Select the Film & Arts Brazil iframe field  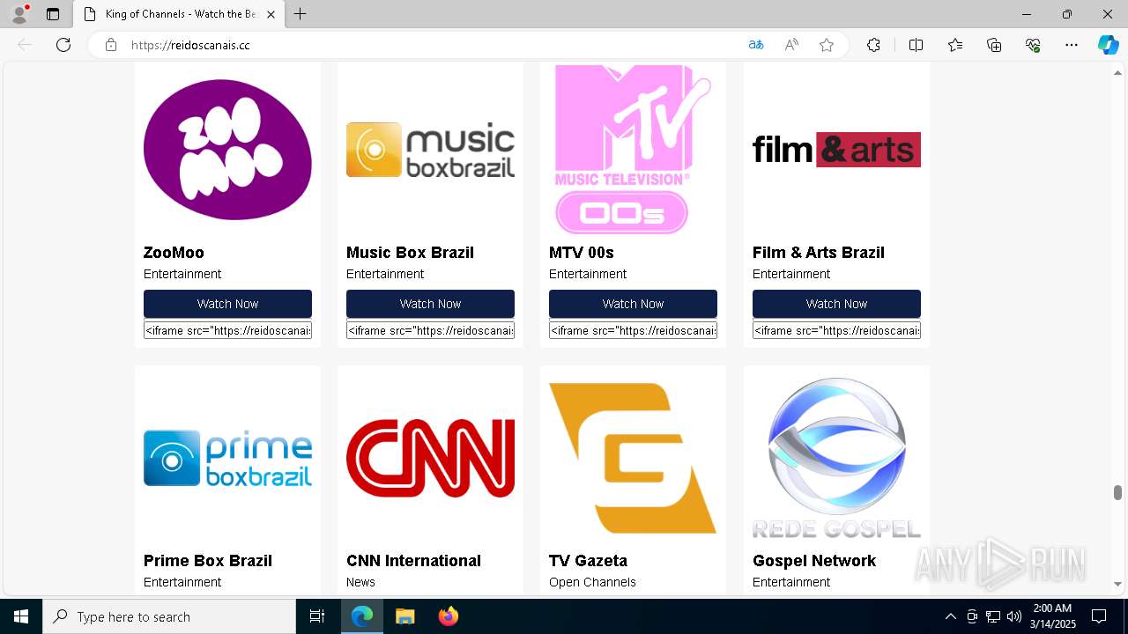(x=836, y=330)
